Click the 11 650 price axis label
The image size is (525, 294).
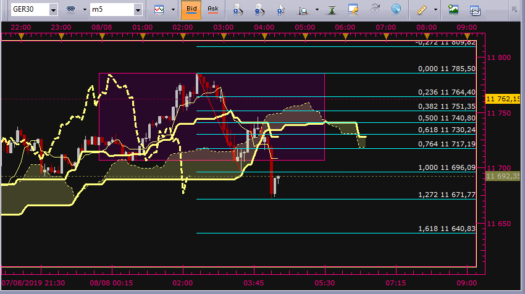(x=499, y=224)
